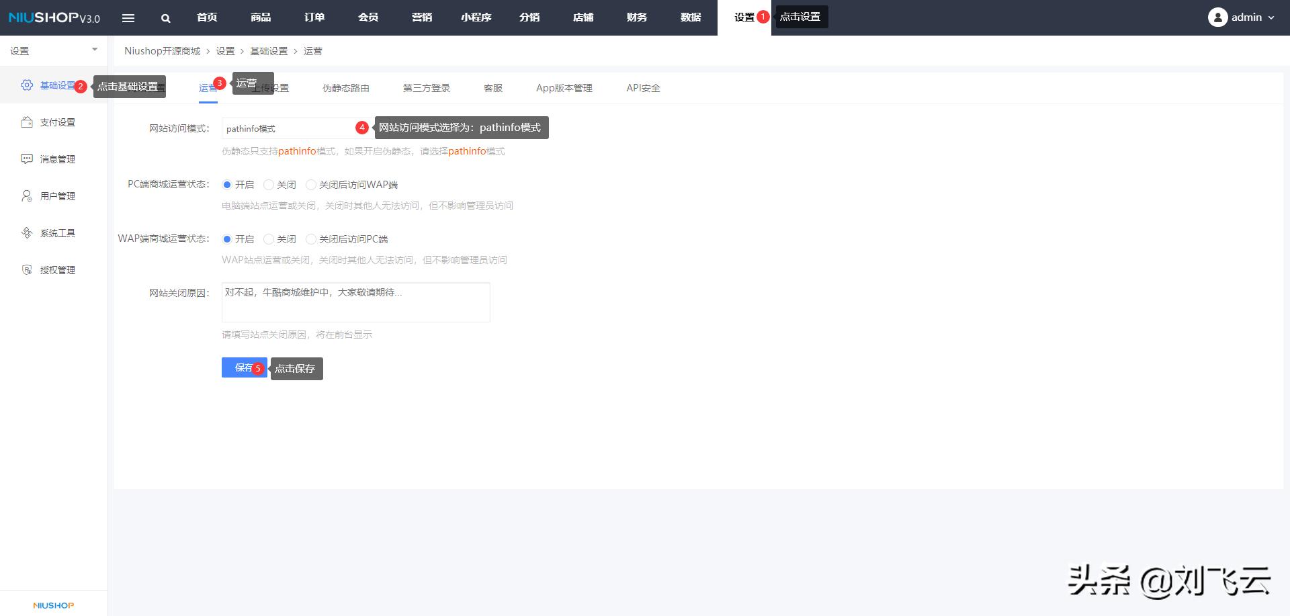Select the 用户管理 user icon
Viewport: 1290px width, 616px height.
[x=26, y=195]
